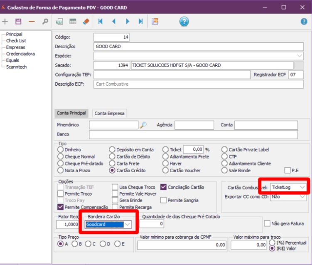
Task: Click the Descrição field with GOOD CARD
Action: pyautogui.click(x=199, y=47)
